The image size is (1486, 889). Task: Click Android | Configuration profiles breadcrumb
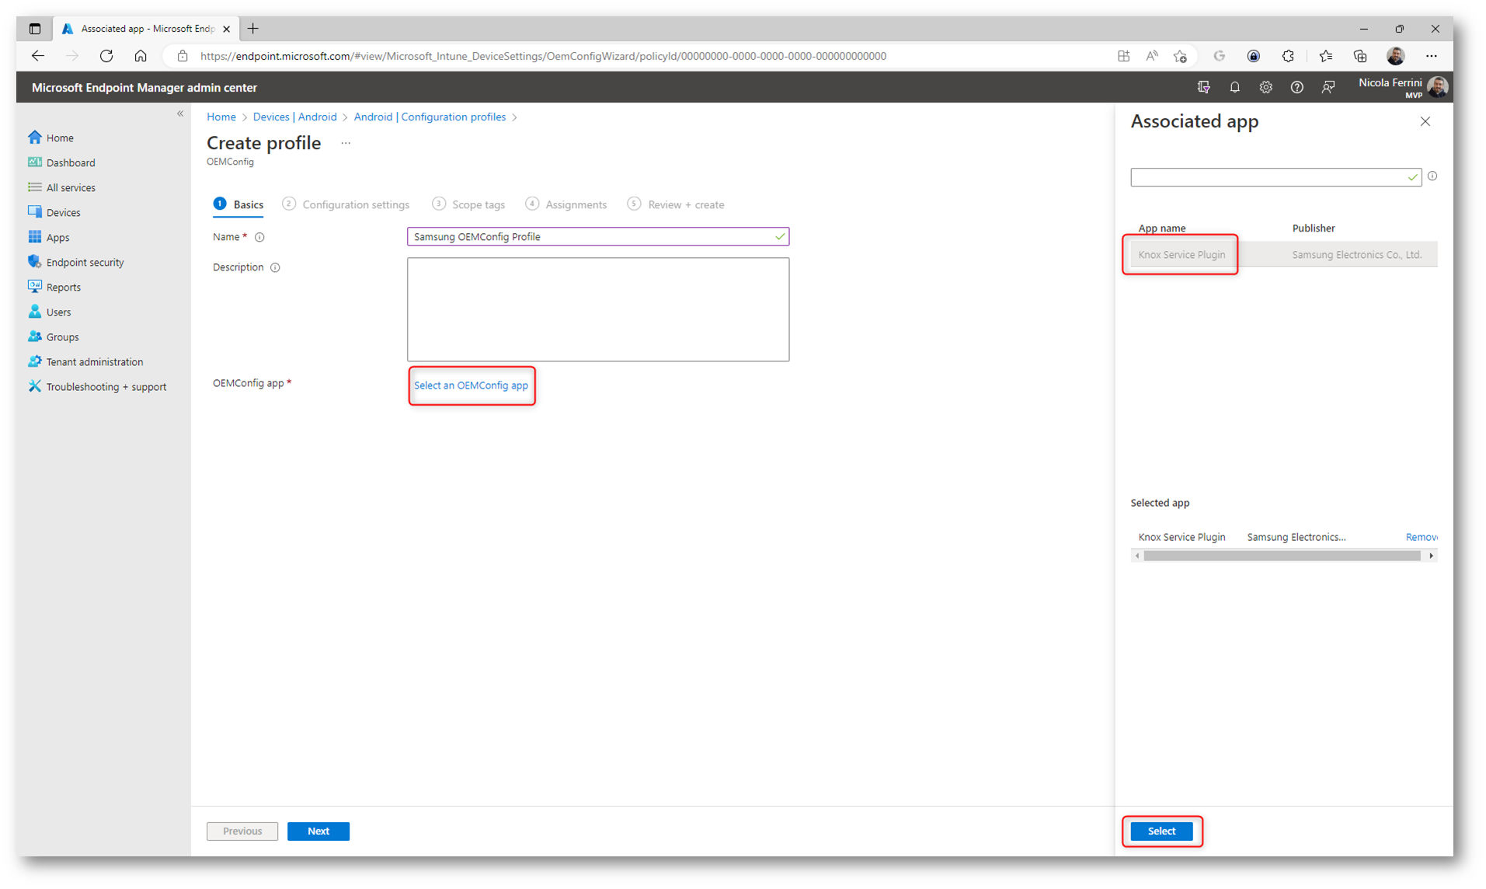(430, 117)
